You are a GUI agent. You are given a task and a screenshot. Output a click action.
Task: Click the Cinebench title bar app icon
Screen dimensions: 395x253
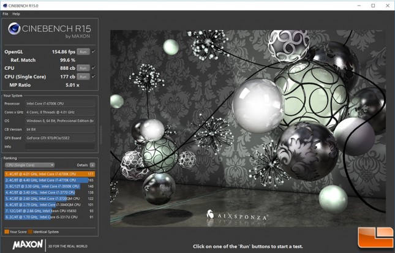5,6
